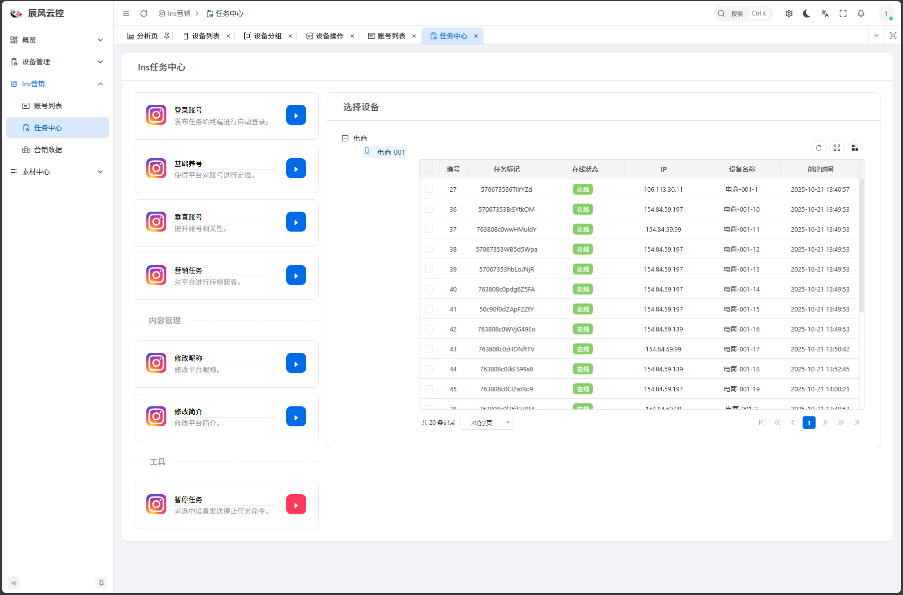The width and height of the screenshot is (903, 595).
Task: Tick the checkbox for device 电商-001-15
Action: click(429, 309)
